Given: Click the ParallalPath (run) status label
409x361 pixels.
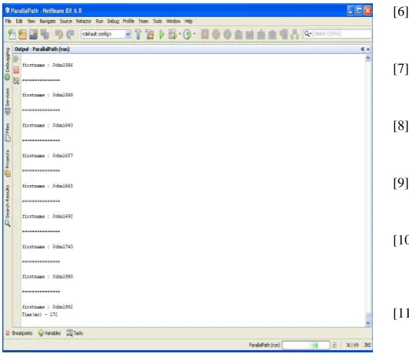Looking at the screenshot, I should (x=264, y=345).
